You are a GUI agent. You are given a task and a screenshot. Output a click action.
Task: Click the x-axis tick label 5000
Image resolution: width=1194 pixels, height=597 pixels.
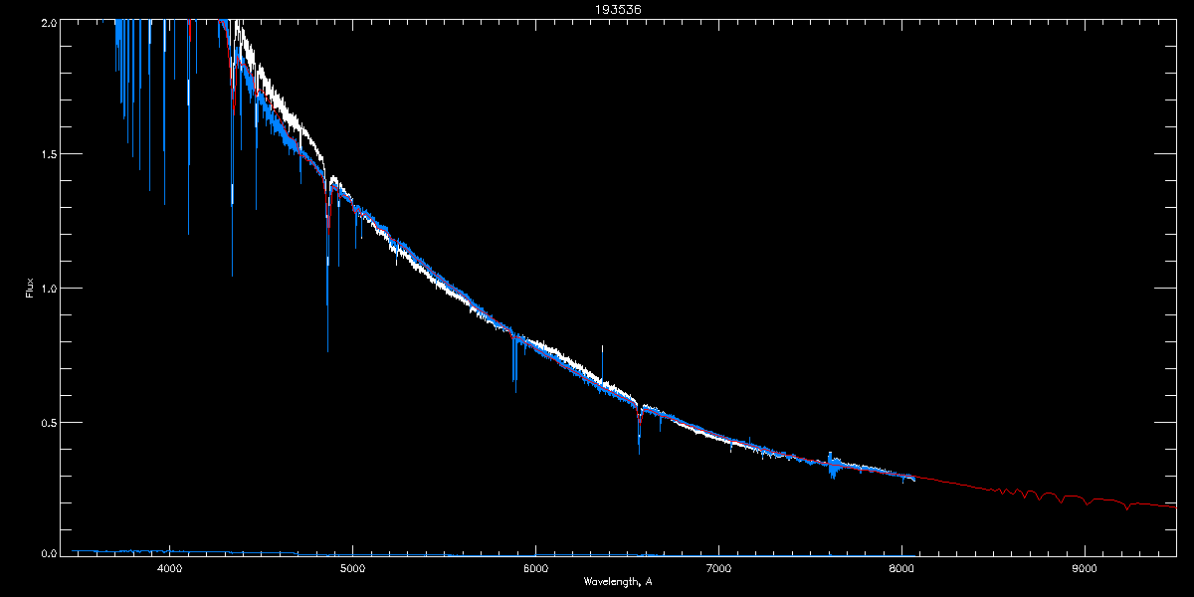tap(352, 569)
